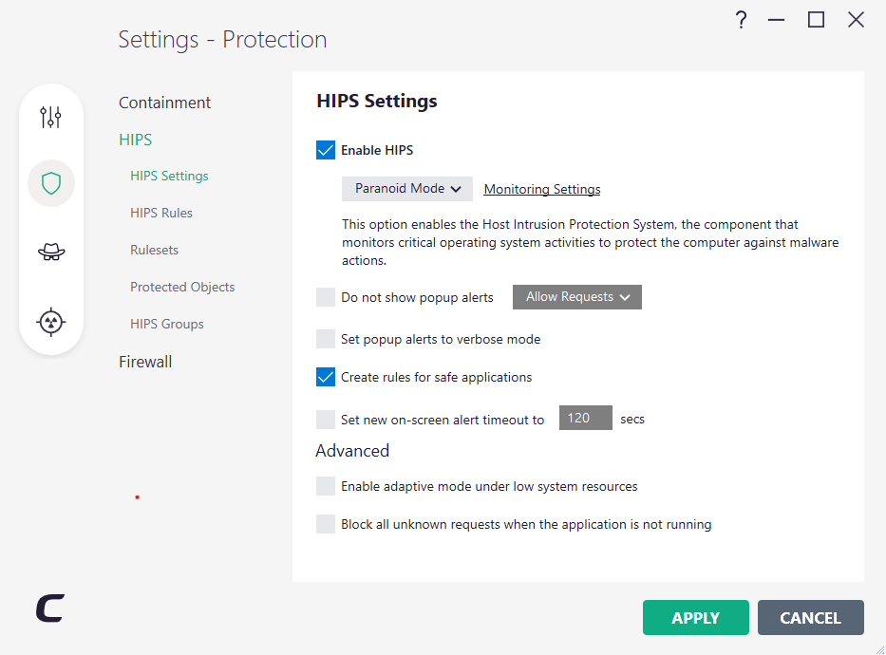Expand the Firewall section
Image resolution: width=886 pixels, height=655 pixels.
click(145, 362)
